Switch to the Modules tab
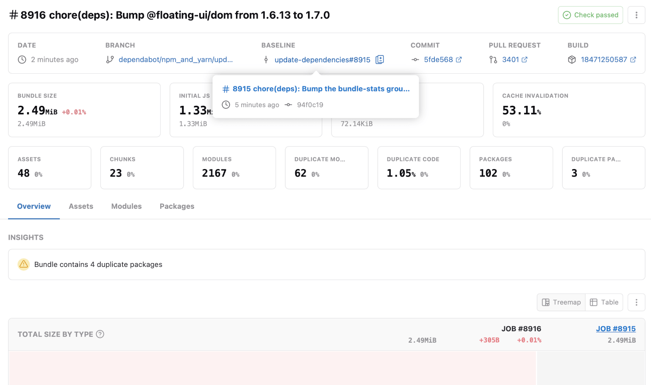This screenshot has width=651, height=385. coord(126,206)
